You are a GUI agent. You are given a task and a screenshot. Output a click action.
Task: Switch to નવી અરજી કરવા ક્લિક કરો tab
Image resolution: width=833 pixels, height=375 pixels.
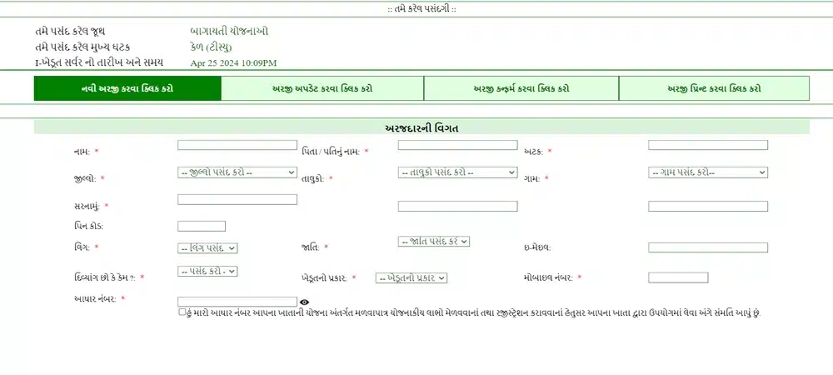point(127,88)
